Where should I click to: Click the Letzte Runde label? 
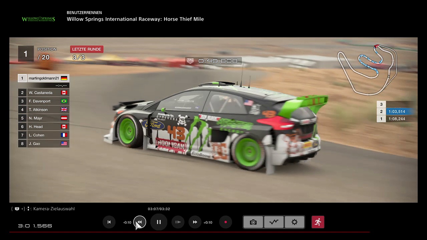pos(86,49)
